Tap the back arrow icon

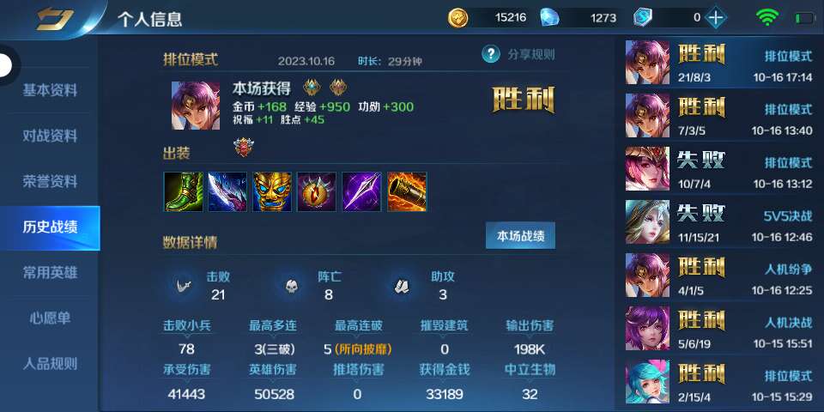tap(55, 18)
